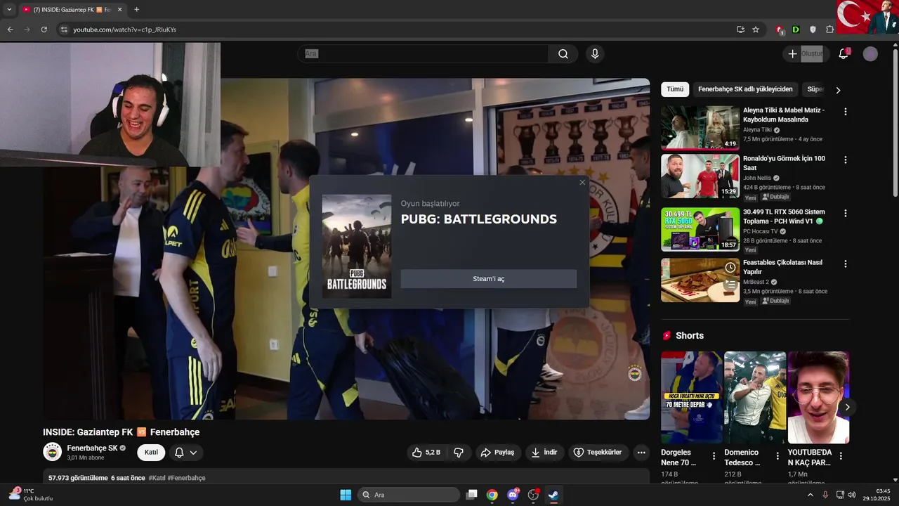Close the PUBG launch dialog
The width and height of the screenshot is (899, 506).
pos(582,183)
